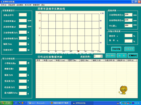Image resolution: width=141 pixels, height=105 pixels.
Task: Click the 负载功率(W) column header
Action: click(110, 60)
